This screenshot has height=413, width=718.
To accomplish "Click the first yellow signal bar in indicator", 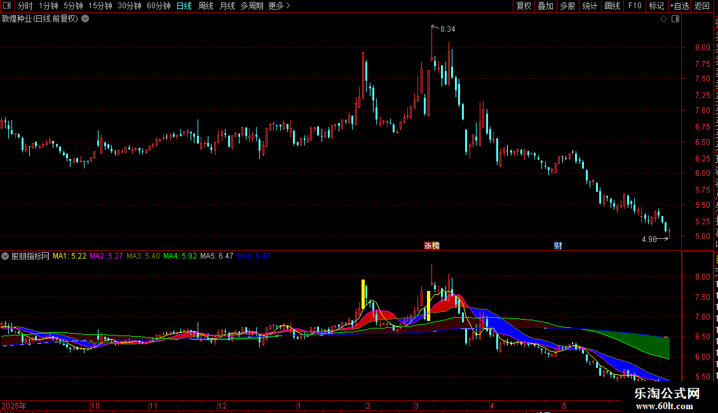I will (363, 294).
